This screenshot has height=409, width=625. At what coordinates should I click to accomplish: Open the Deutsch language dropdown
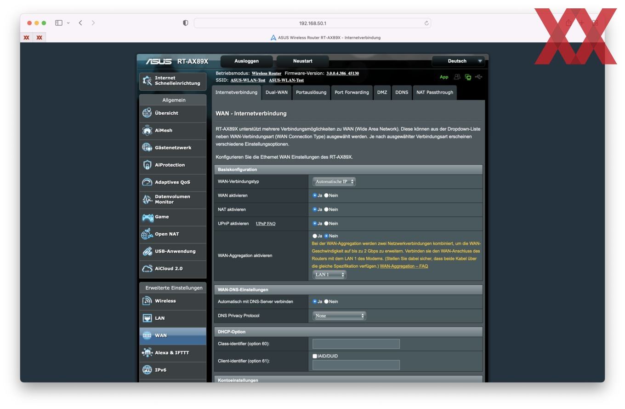(x=458, y=61)
